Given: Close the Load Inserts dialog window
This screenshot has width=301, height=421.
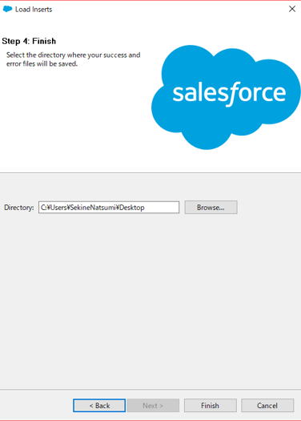Looking at the screenshot, I should point(292,9).
